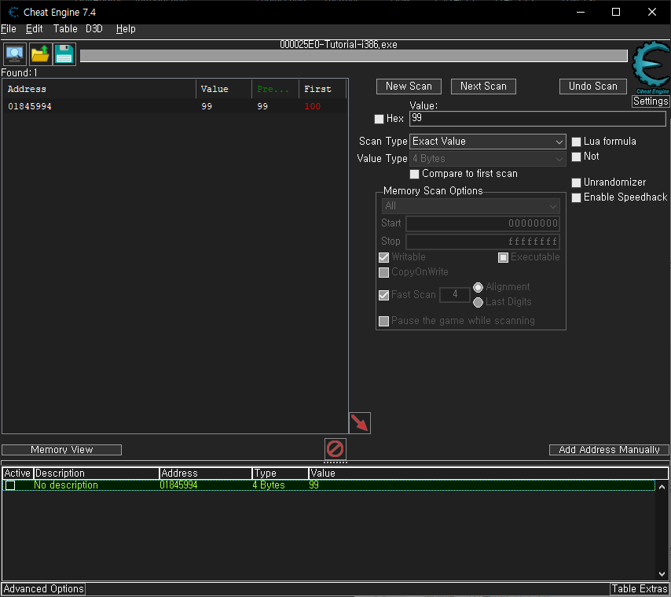This screenshot has height=597, width=671.
Task: Click the address table scroll down arrow
Action: pyautogui.click(x=662, y=574)
